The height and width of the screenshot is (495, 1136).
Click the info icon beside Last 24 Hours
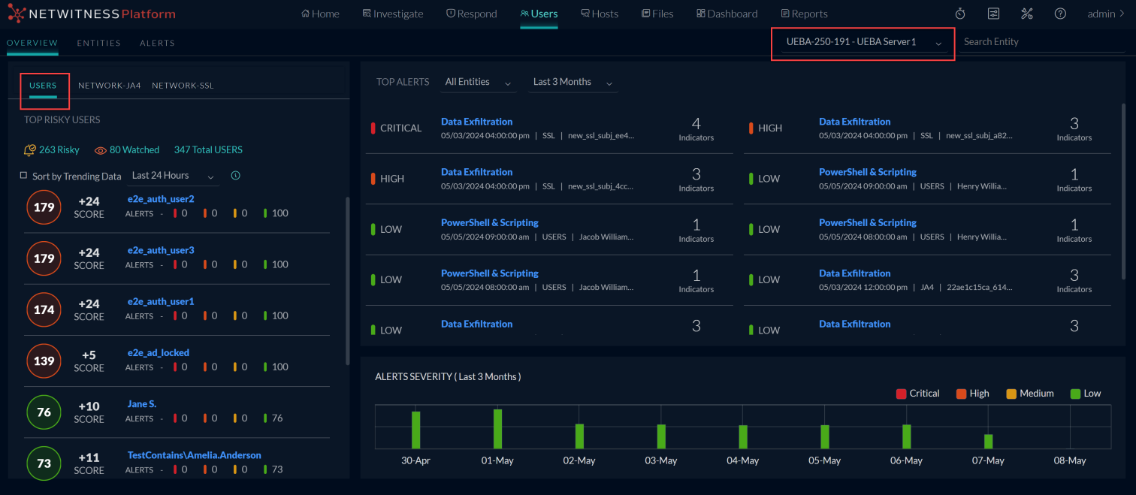point(235,175)
